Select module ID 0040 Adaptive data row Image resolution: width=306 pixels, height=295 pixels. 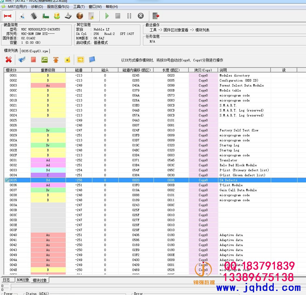point(155,235)
